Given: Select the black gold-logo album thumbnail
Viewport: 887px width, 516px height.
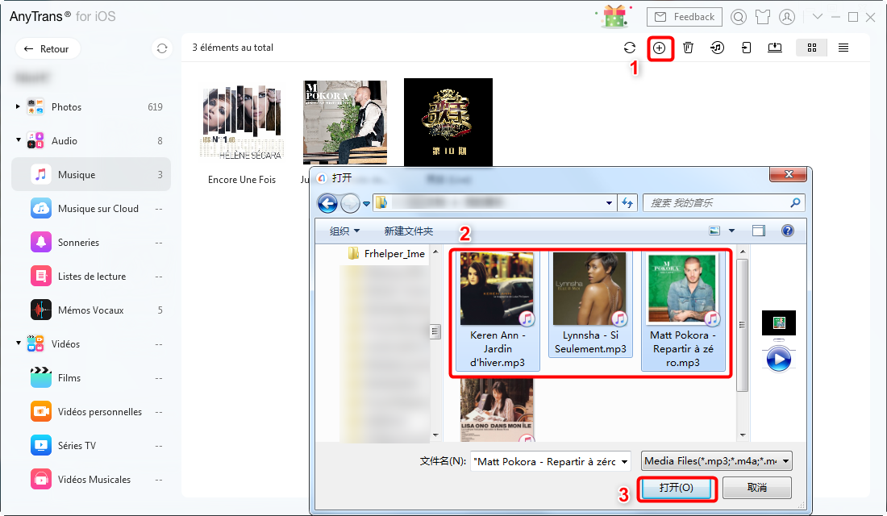Looking at the screenshot, I should pyautogui.click(x=448, y=123).
